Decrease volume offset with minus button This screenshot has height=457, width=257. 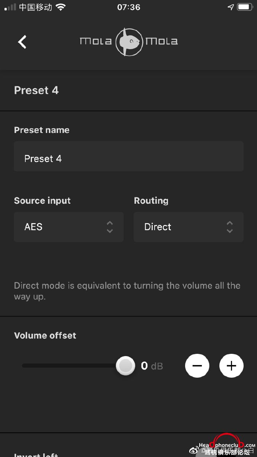197,366
